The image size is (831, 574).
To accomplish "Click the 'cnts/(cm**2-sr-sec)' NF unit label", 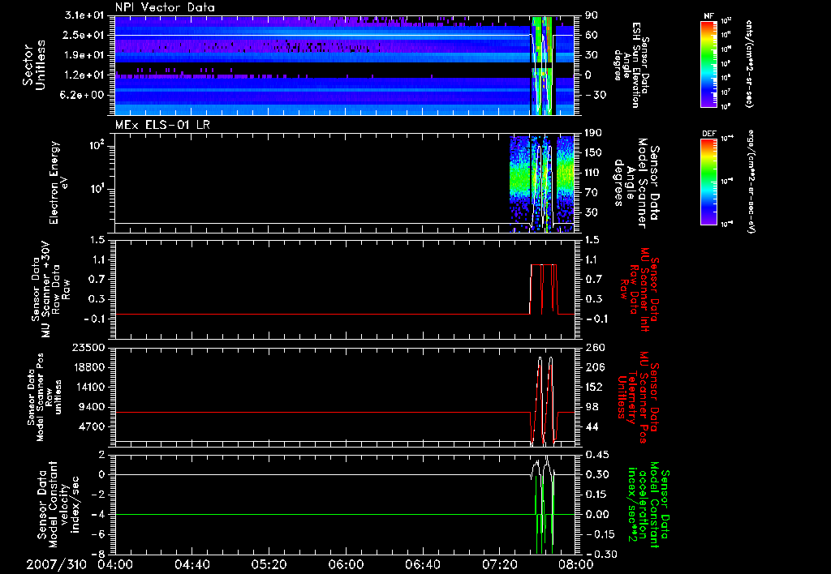I will 749,64.
